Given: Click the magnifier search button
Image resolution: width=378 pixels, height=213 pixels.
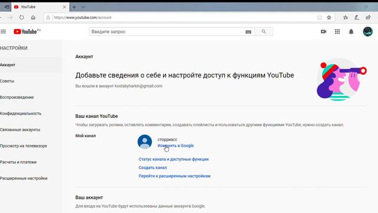Looking at the screenshot, I should pos(264,31).
